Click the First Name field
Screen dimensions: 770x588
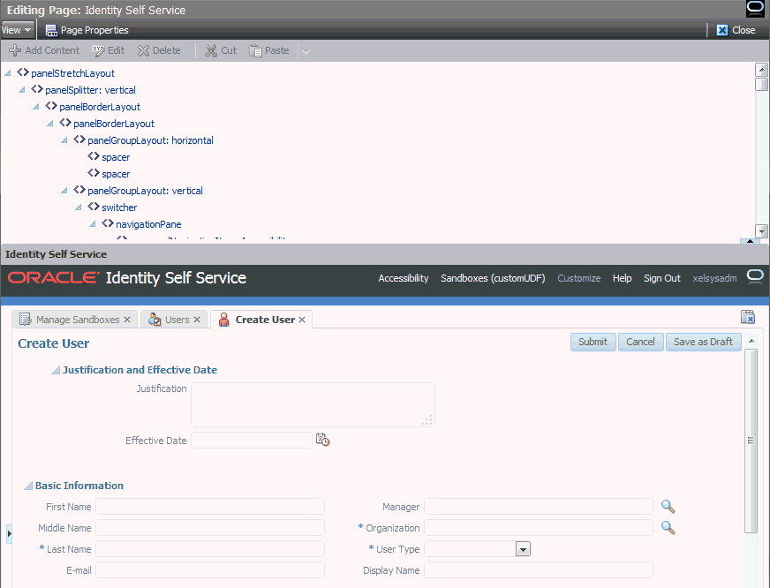(x=210, y=507)
